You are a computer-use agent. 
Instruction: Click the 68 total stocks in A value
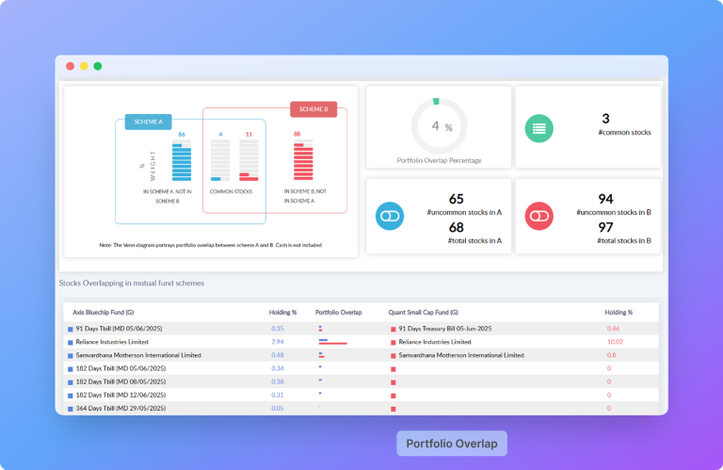456,227
